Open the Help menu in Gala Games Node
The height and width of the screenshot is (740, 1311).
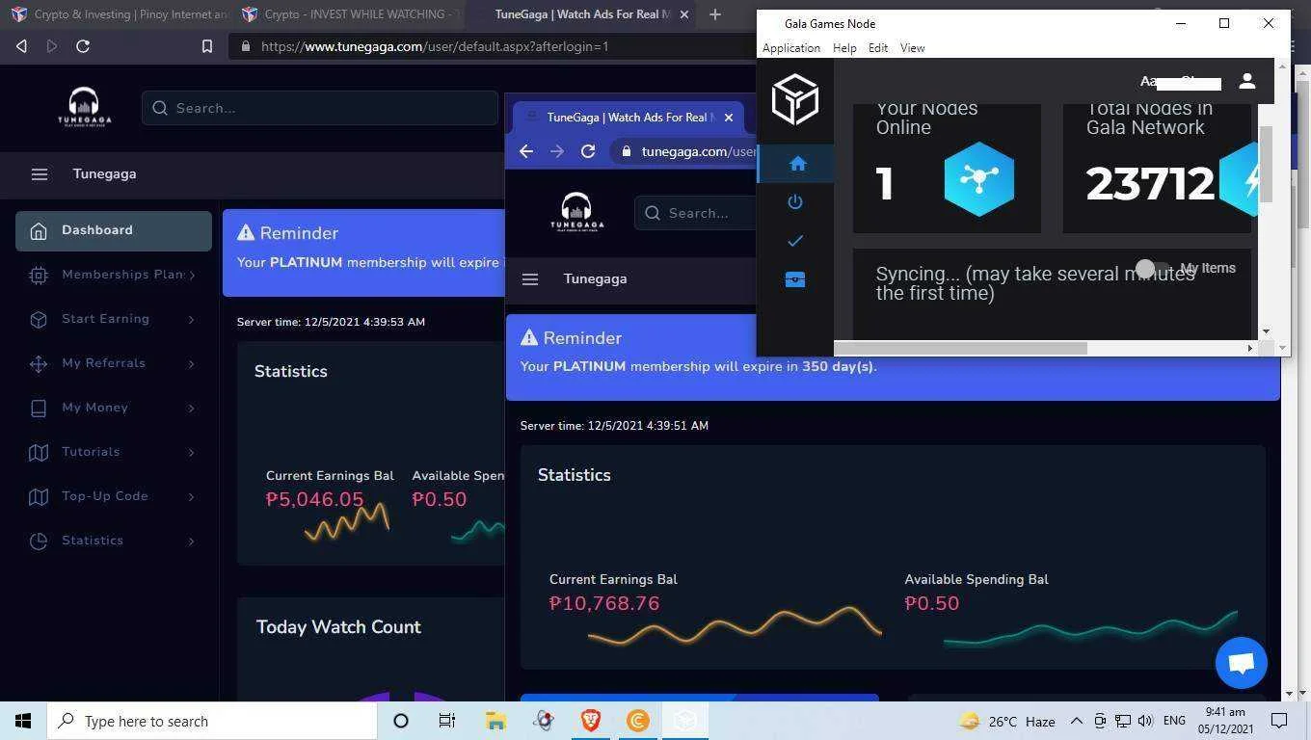(x=844, y=48)
